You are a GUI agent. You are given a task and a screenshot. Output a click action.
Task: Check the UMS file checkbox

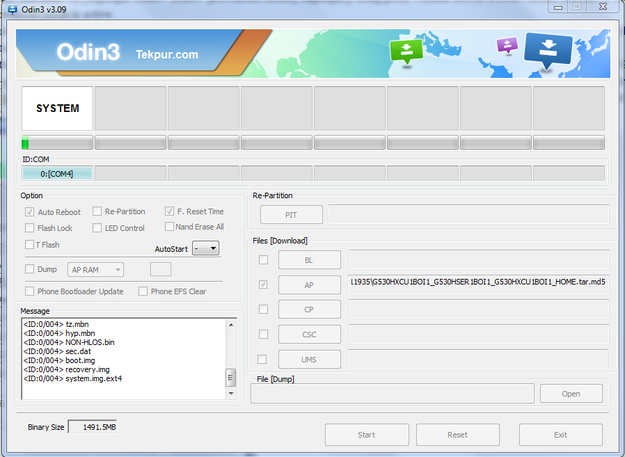(262, 360)
